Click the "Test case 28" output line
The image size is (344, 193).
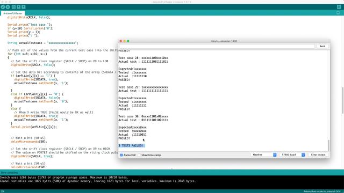[x=144, y=58]
